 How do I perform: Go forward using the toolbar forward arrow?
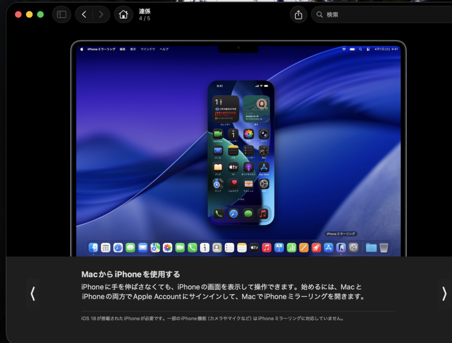[101, 15]
